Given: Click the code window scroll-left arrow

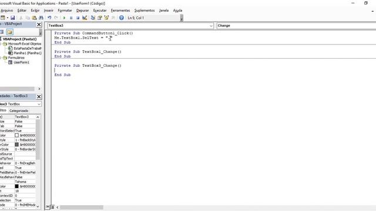Looking at the screenshot, I should [58, 207].
